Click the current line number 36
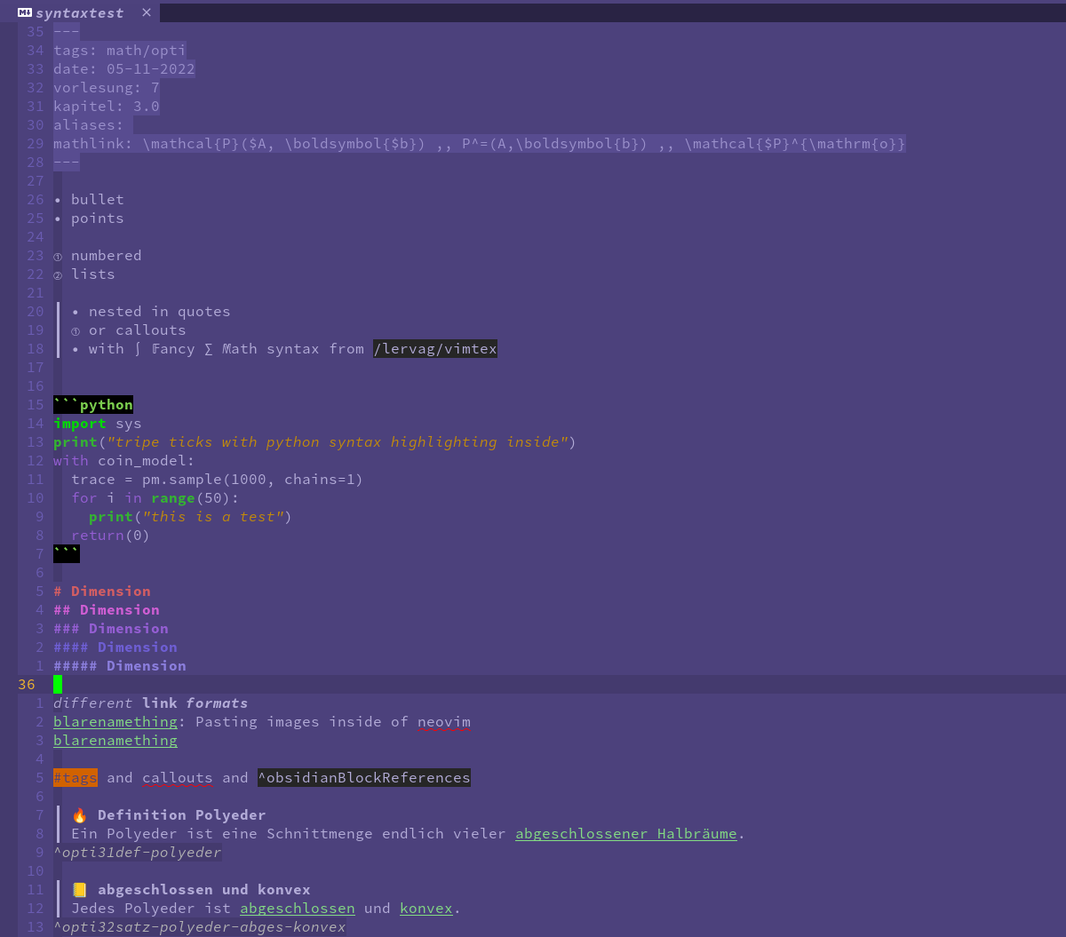This screenshot has height=937, width=1066. click(x=27, y=684)
